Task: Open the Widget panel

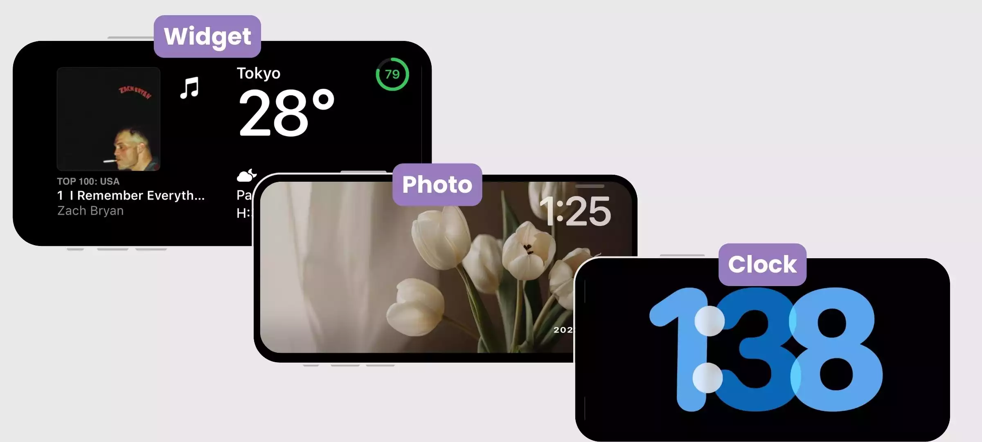Action: click(x=207, y=36)
